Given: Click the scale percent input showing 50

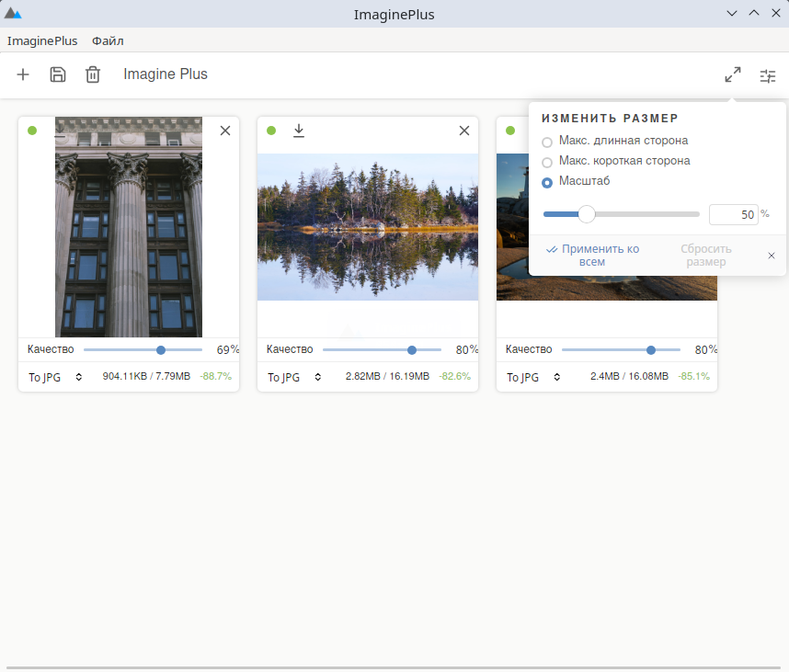Looking at the screenshot, I should (x=733, y=215).
